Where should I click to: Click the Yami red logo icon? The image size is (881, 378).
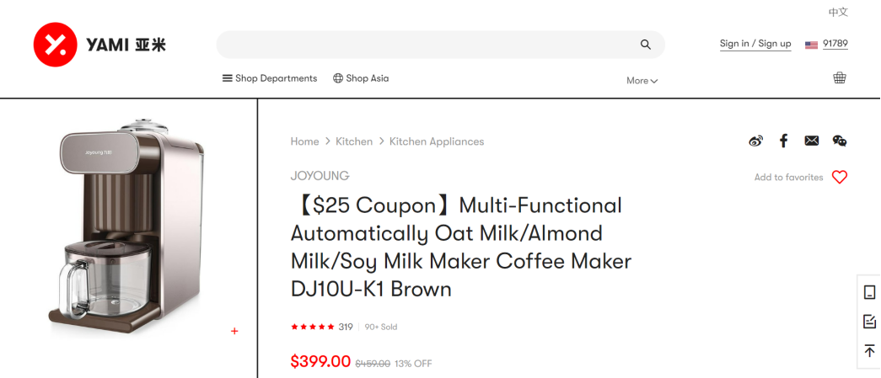click(56, 45)
